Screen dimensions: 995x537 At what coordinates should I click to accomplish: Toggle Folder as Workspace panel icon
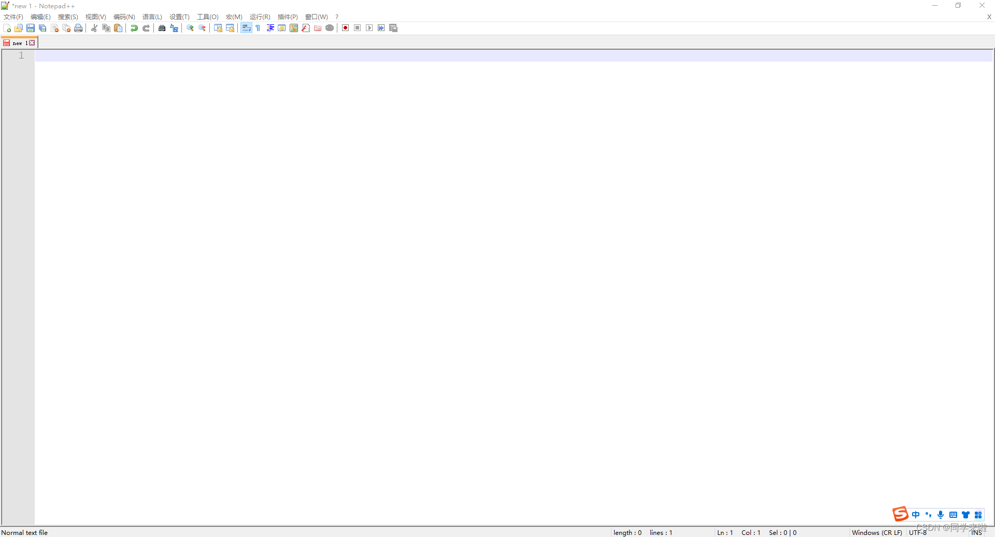click(x=318, y=28)
